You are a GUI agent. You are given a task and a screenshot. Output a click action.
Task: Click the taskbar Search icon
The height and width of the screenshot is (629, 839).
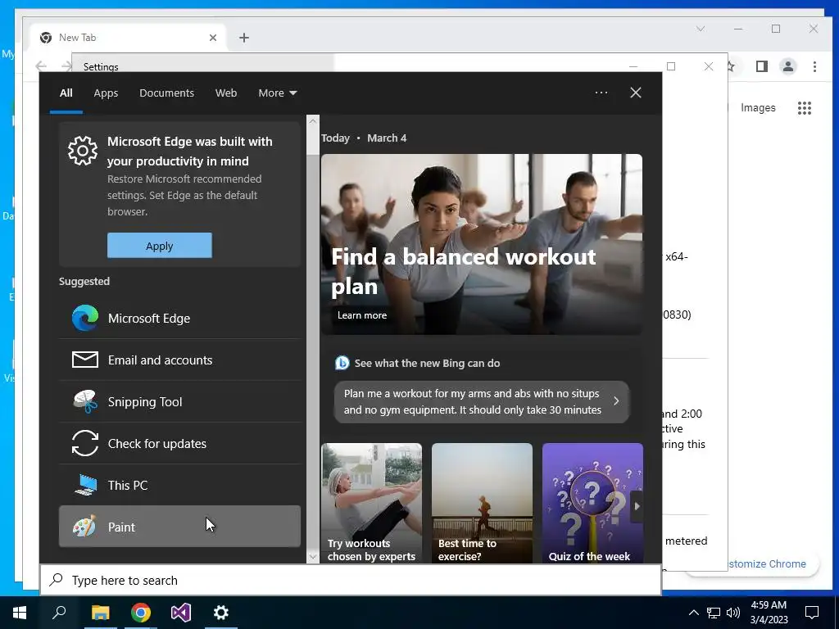pos(59,613)
